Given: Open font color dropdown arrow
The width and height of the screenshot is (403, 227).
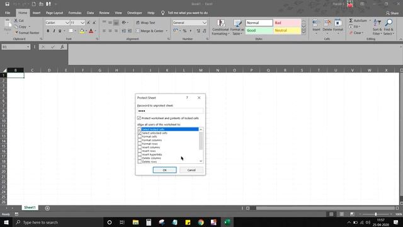Looking at the screenshot, I should (x=95, y=31).
